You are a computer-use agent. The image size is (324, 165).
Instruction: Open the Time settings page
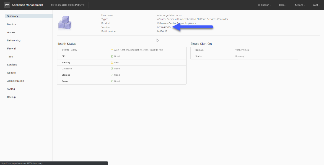(x=10, y=57)
